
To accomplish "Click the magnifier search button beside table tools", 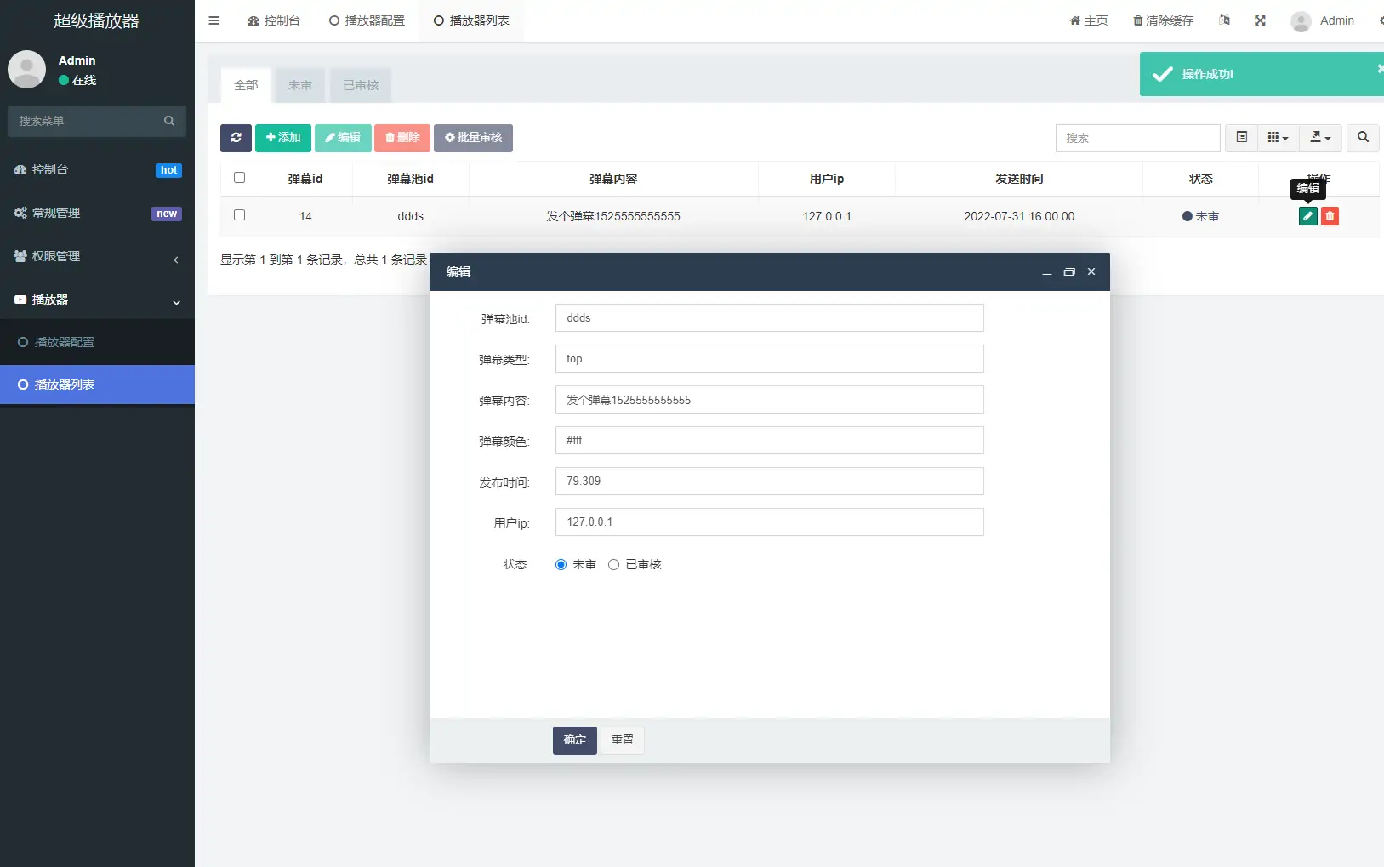I will click(1363, 138).
